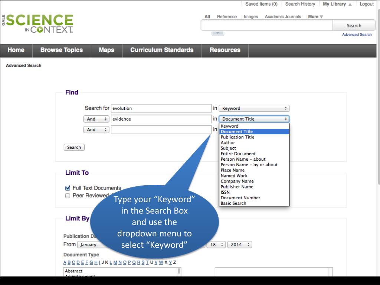The height and width of the screenshot is (285, 380).
Task: Choose Document Number in the dropdown list
Action: click(254, 198)
